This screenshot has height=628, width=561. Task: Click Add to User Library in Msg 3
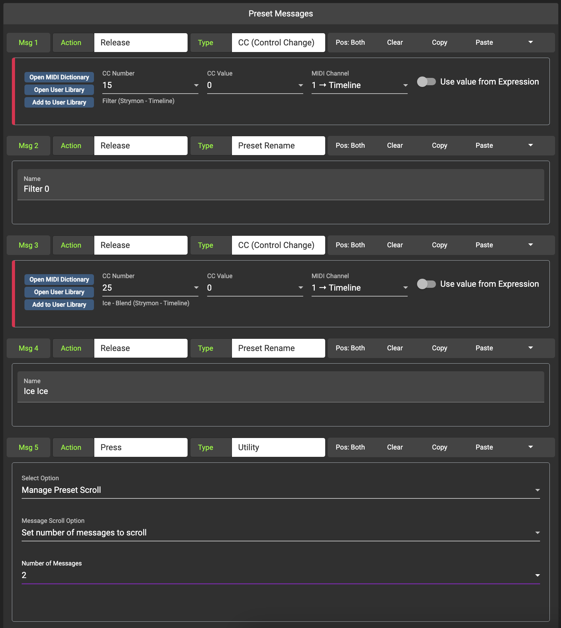tap(59, 305)
